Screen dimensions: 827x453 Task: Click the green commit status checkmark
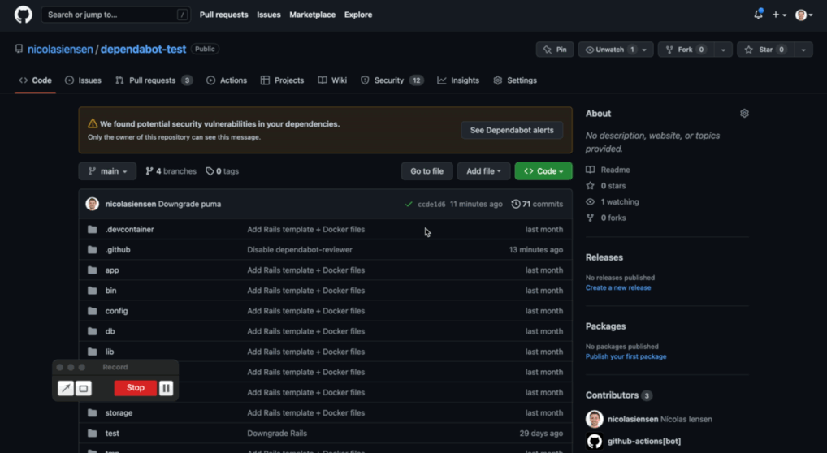click(x=409, y=204)
